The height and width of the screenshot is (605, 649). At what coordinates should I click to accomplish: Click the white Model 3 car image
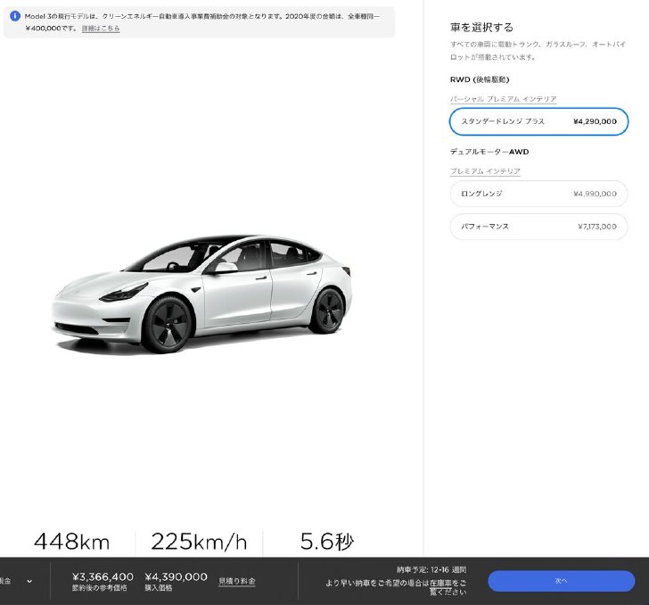[x=202, y=294]
